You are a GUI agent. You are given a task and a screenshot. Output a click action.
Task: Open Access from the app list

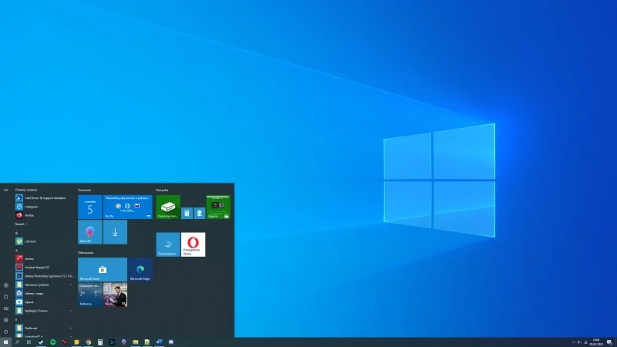click(x=44, y=258)
